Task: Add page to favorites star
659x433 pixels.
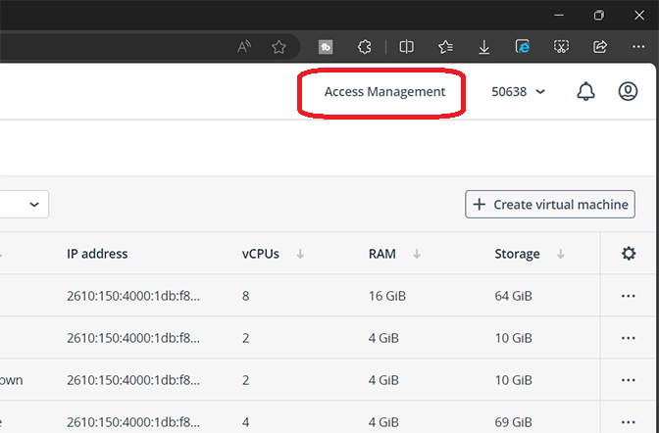Action: [x=279, y=47]
